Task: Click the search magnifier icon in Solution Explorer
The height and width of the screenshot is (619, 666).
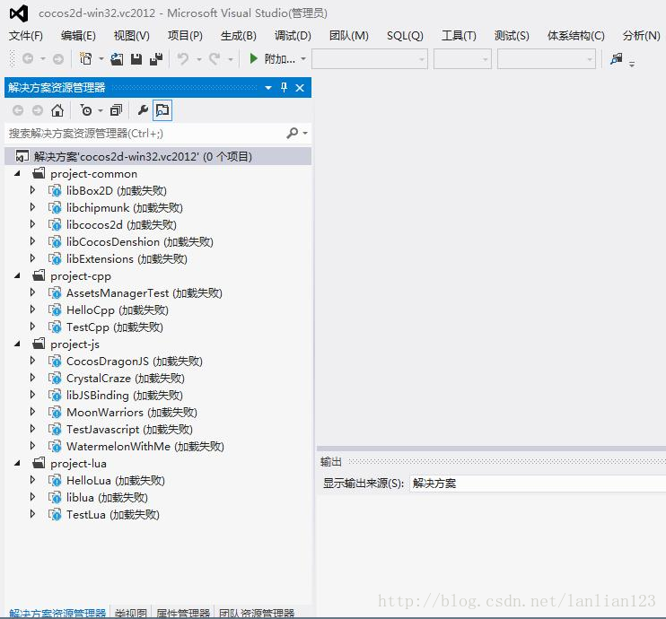Action: click(x=293, y=134)
